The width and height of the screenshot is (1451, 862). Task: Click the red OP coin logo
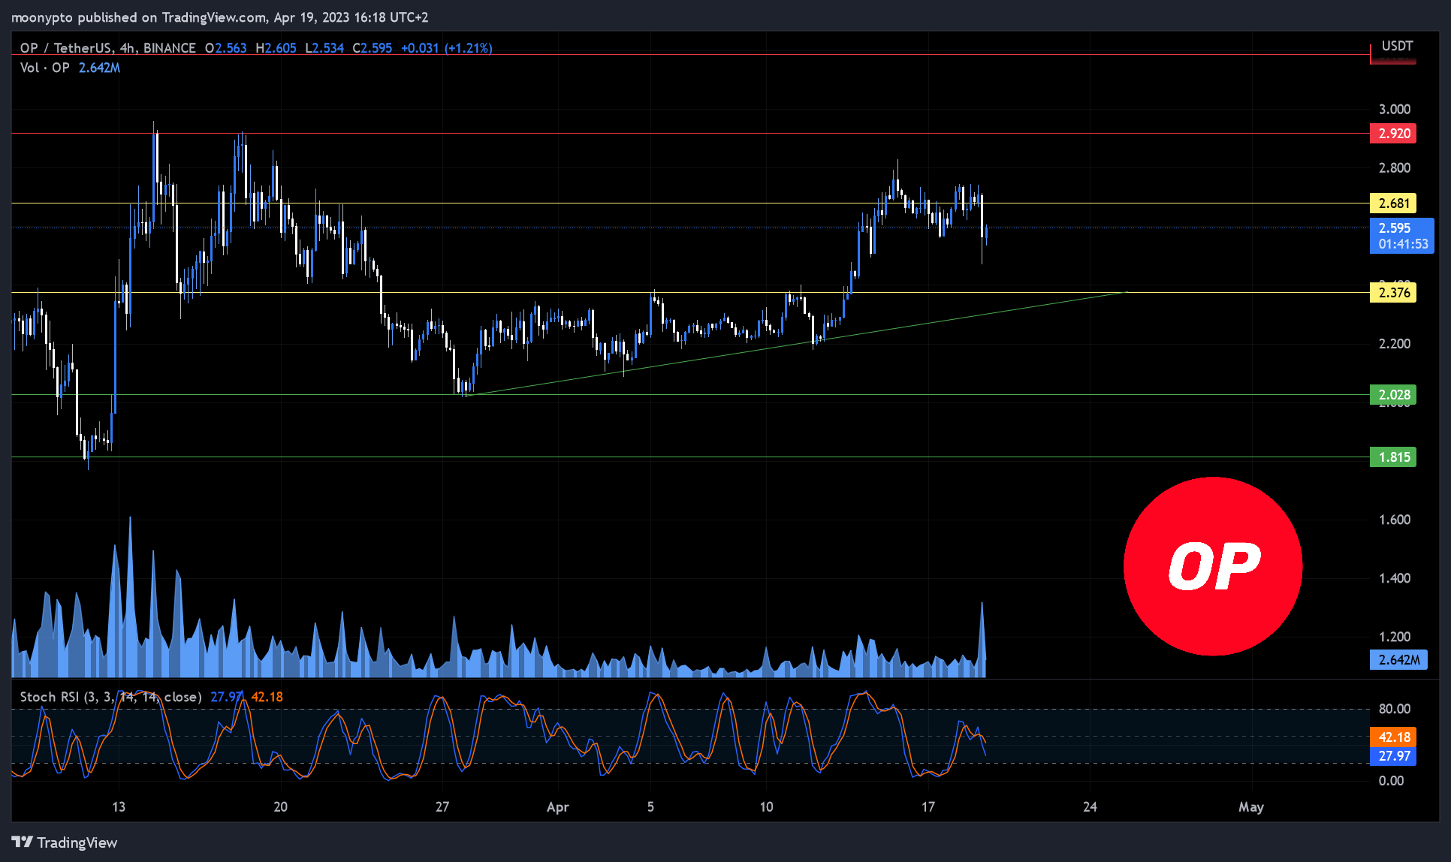click(1213, 566)
